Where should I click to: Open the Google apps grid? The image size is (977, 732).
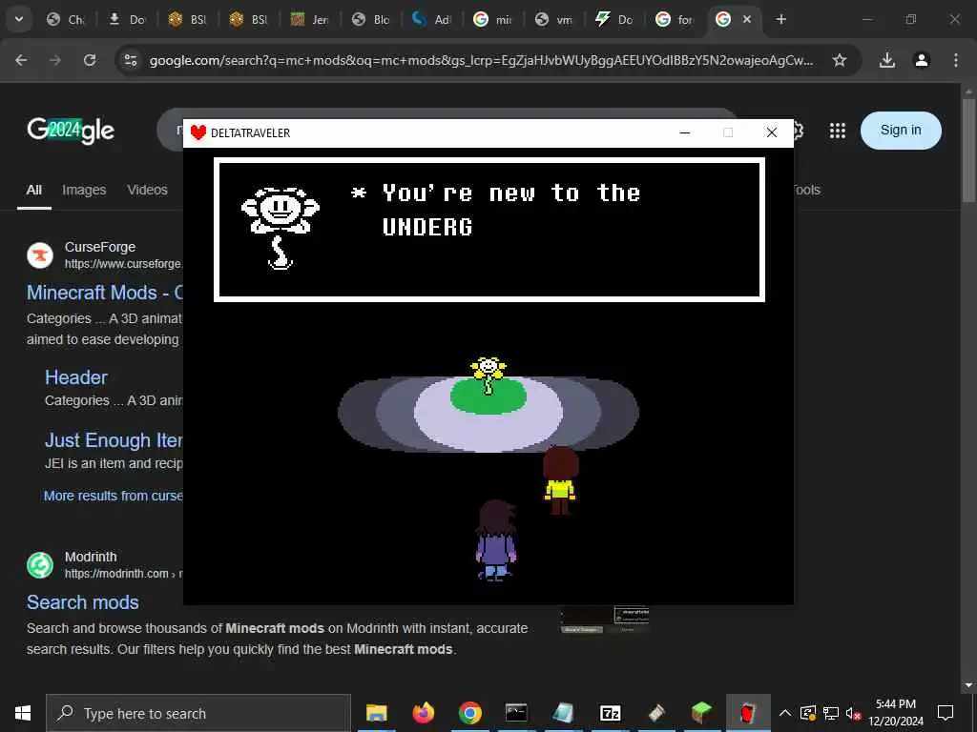838,130
